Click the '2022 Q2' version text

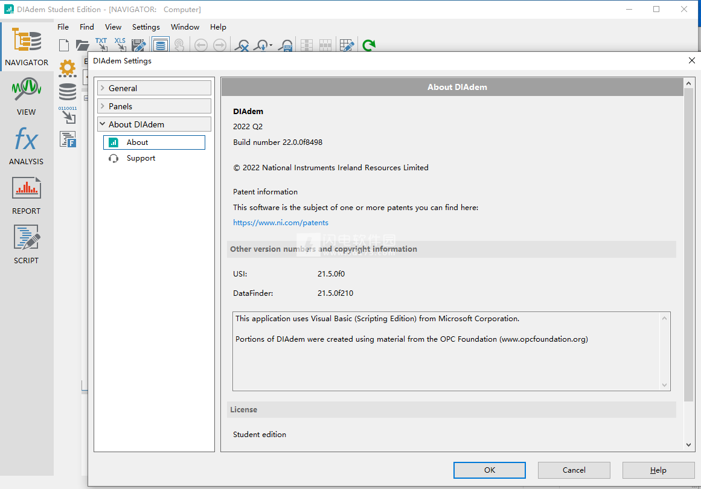(248, 127)
